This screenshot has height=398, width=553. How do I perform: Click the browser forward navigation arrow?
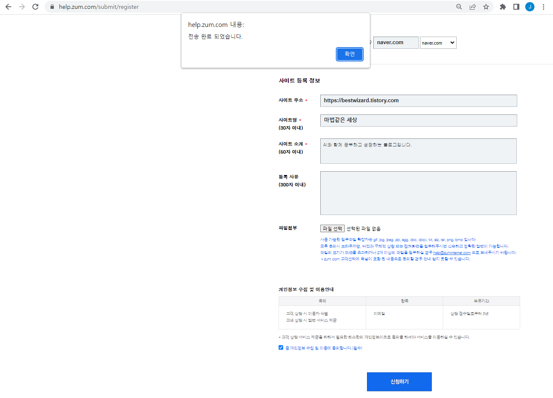[x=22, y=7]
